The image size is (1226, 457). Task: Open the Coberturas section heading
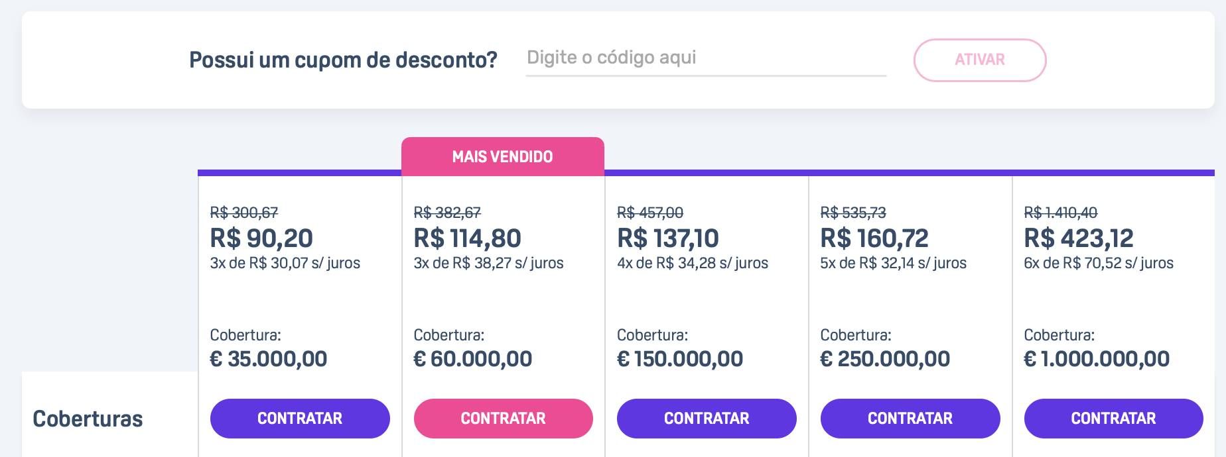click(x=88, y=419)
